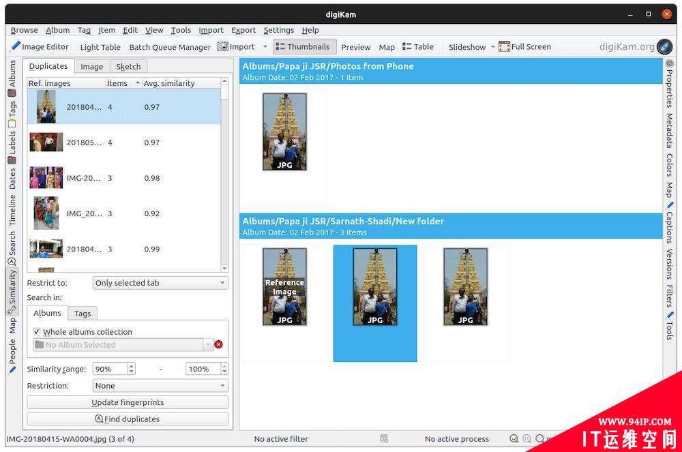Open the Image Editor

[x=40, y=47]
